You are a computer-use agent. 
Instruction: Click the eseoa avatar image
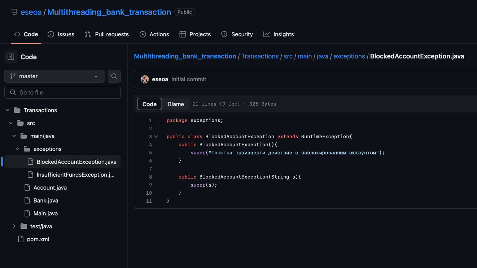[x=145, y=79]
